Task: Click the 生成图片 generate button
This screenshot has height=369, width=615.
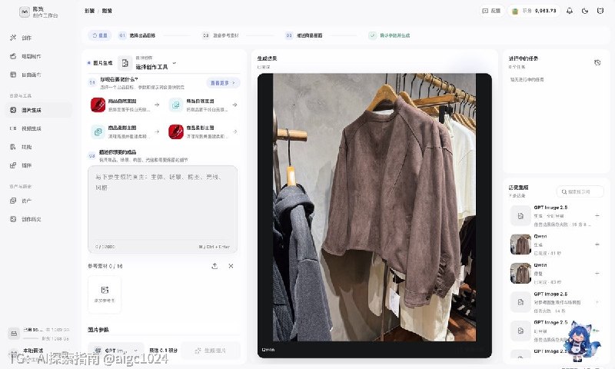Action: (211, 351)
